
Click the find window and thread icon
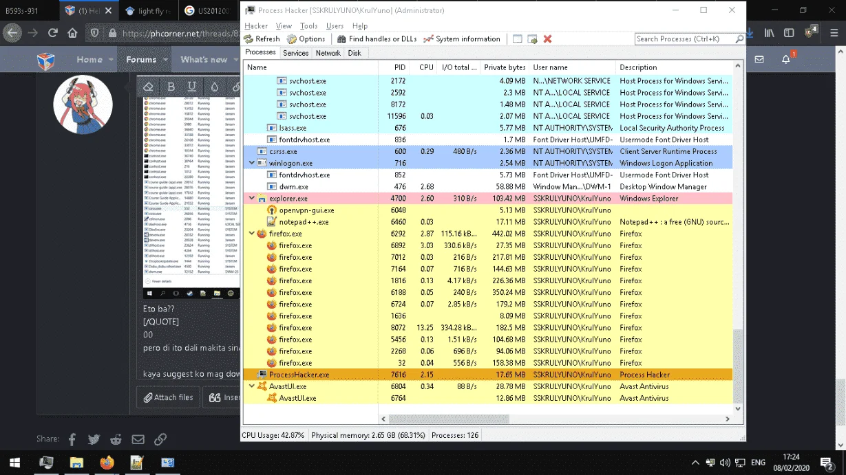point(532,39)
